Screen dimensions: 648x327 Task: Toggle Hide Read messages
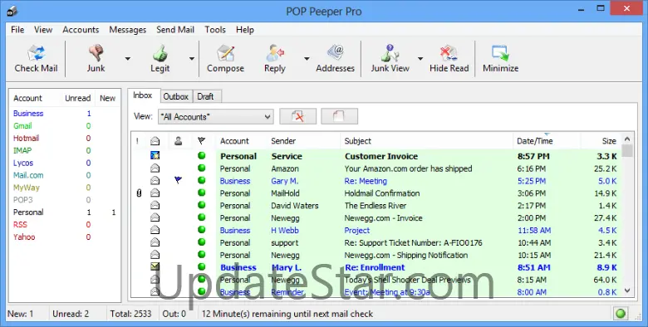449,58
